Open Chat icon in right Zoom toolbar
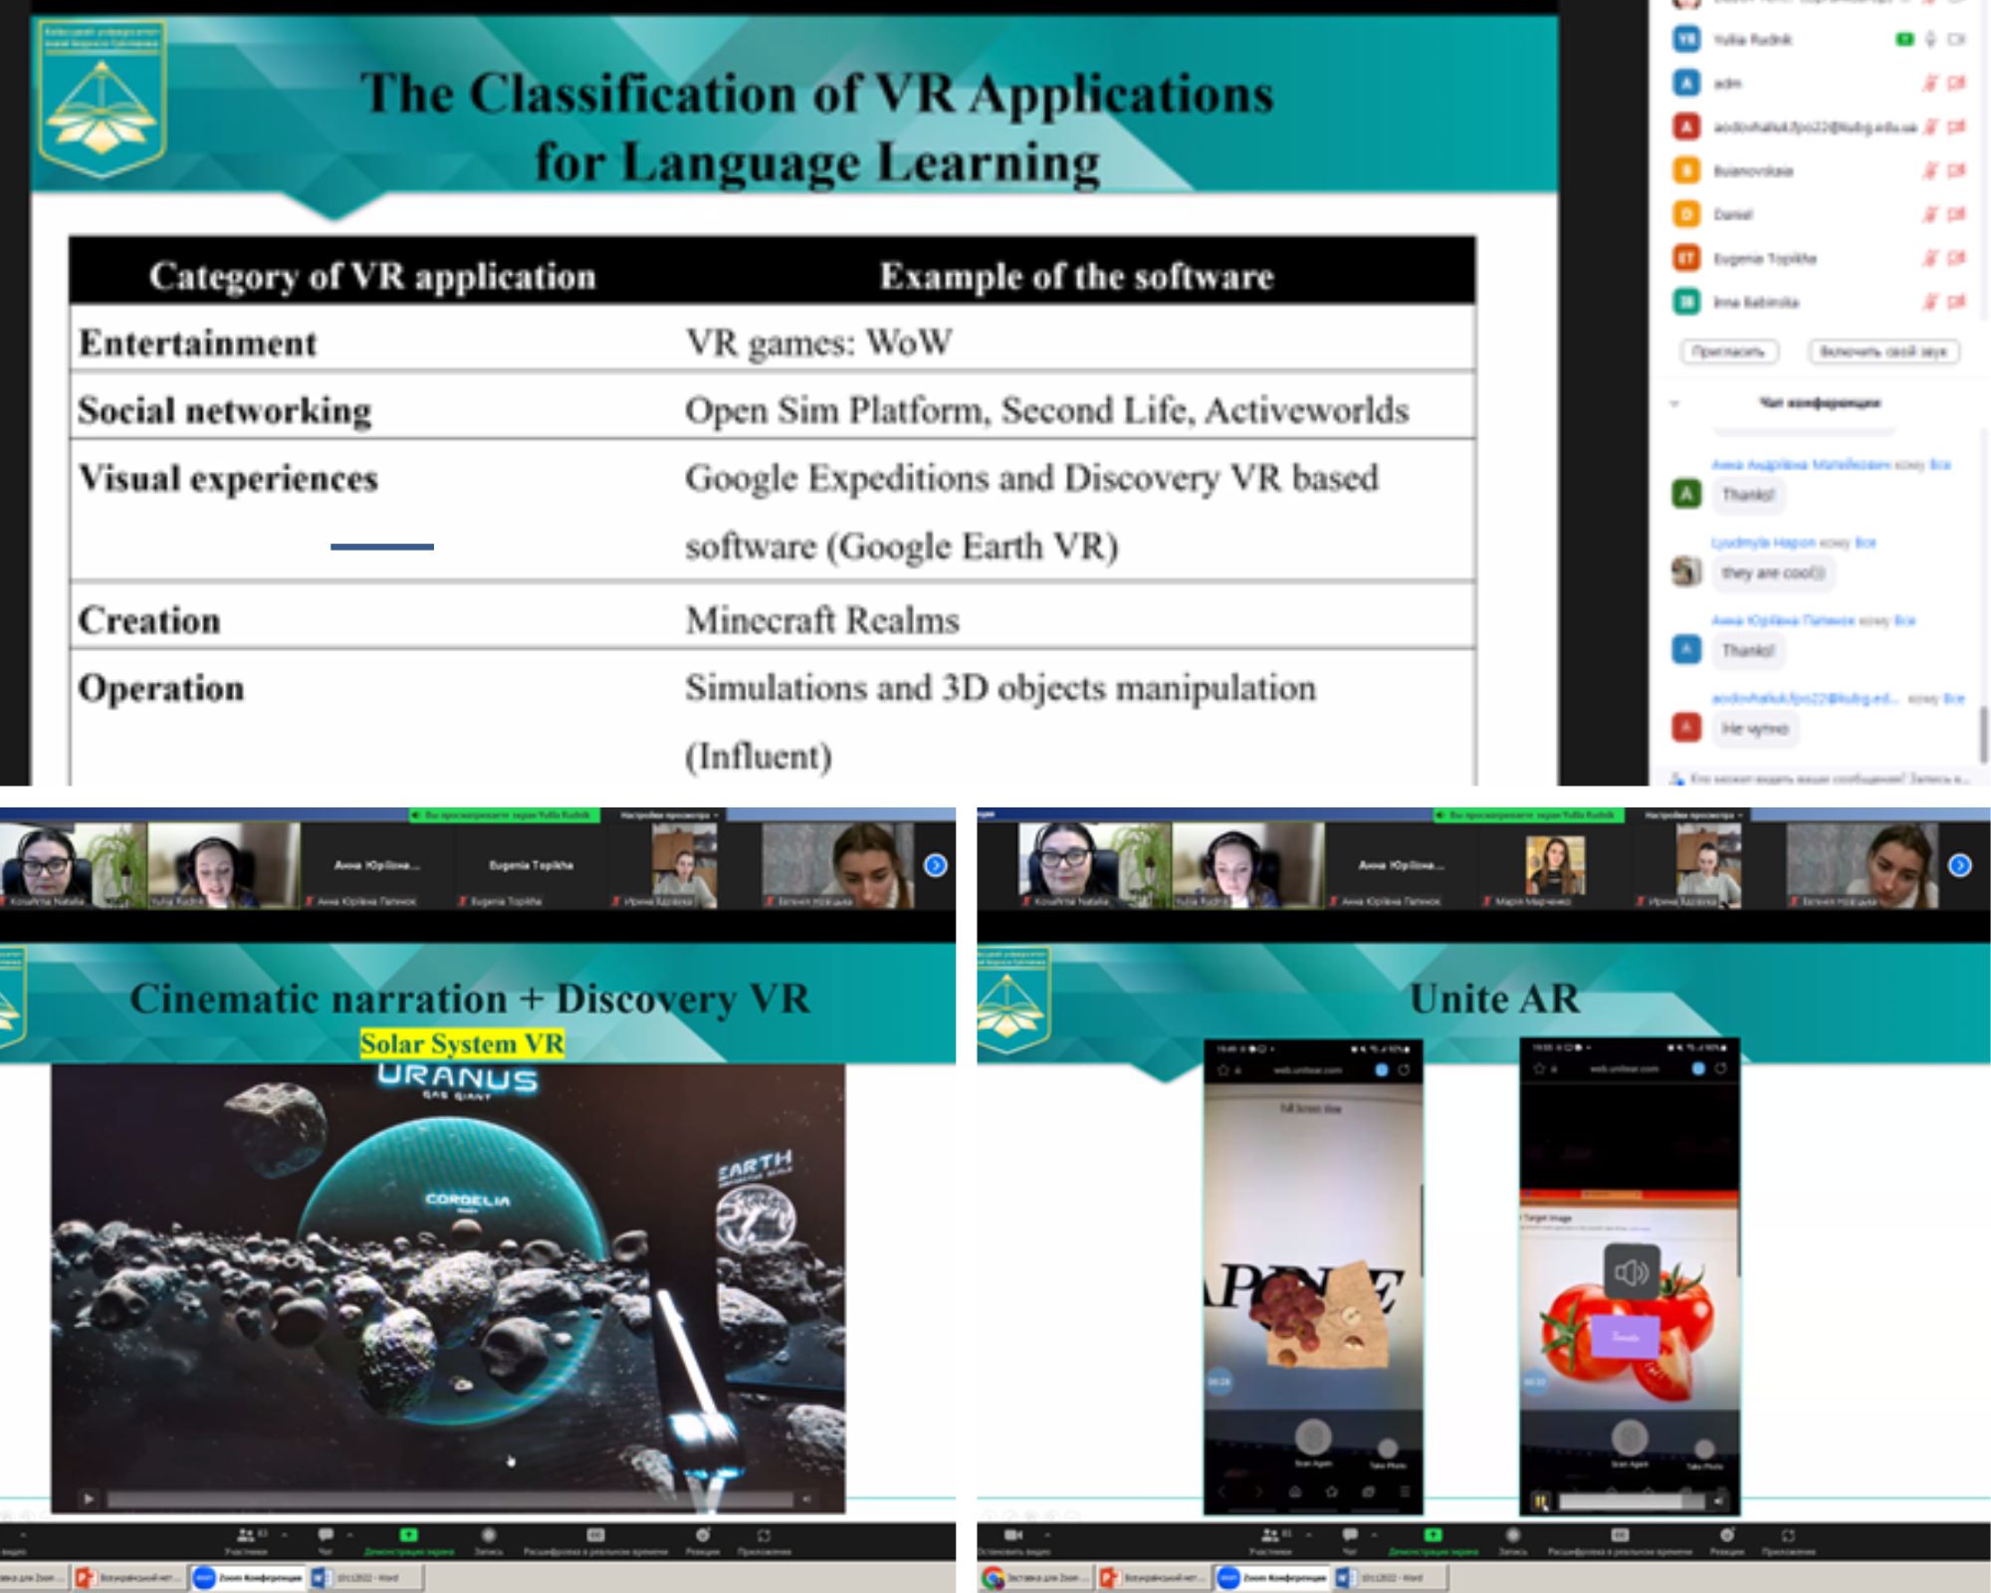The image size is (1991, 1593). (1350, 1535)
